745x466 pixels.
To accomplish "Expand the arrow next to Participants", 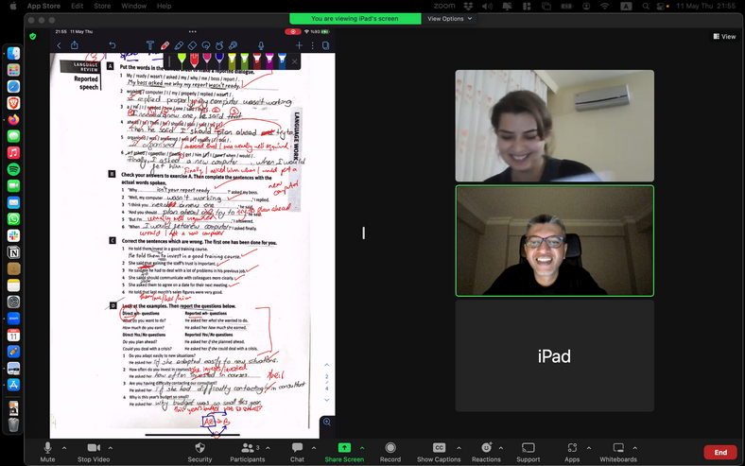I will 268,447.
